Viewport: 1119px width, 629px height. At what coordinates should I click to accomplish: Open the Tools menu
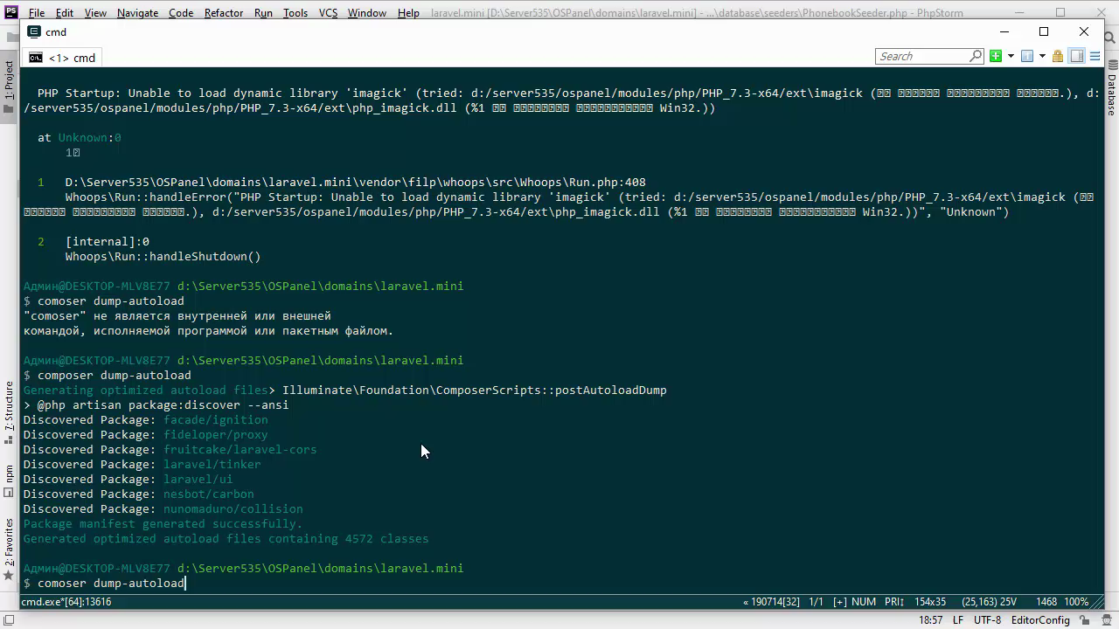coord(295,13)
